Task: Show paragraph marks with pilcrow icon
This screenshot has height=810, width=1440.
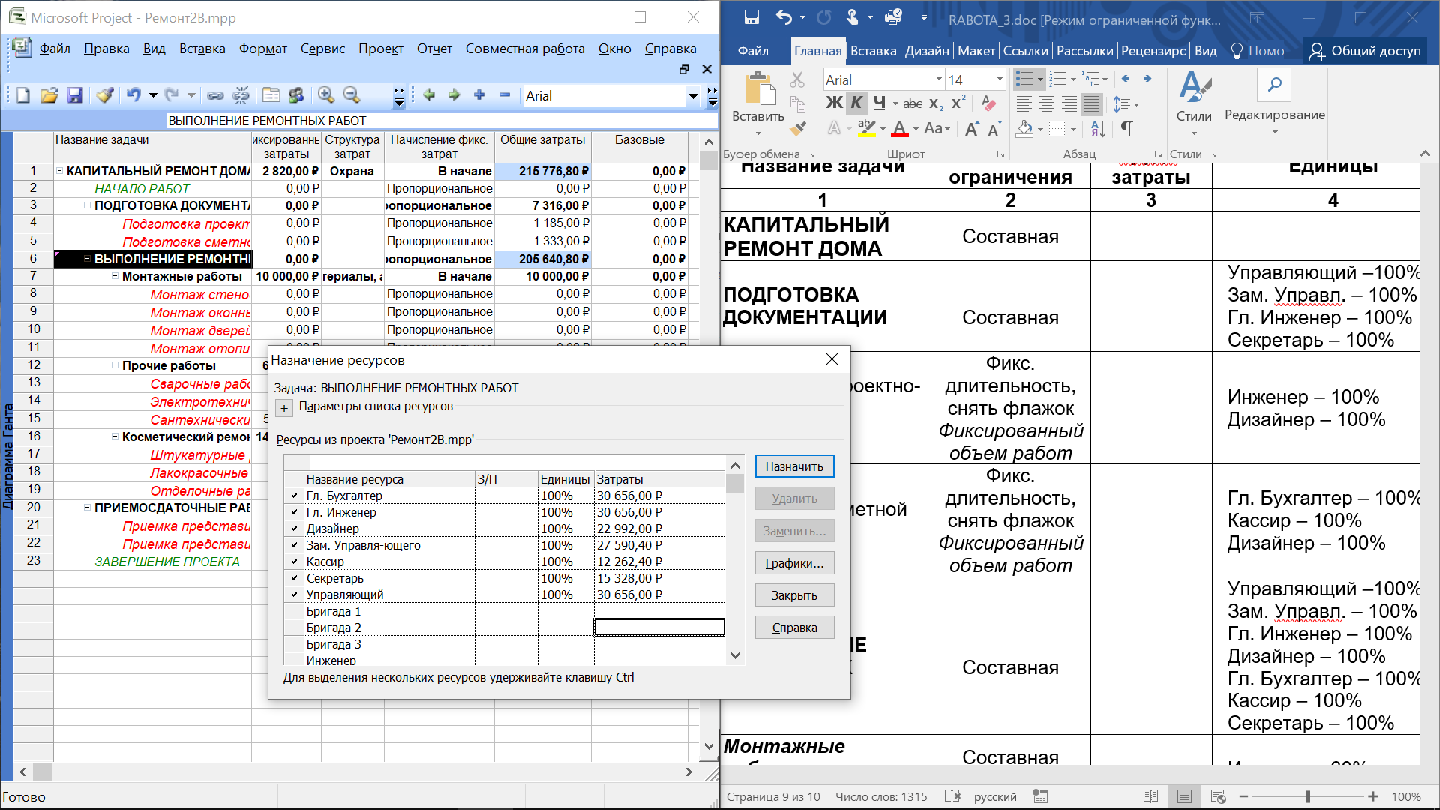Action: click(x=1126, y=129)
